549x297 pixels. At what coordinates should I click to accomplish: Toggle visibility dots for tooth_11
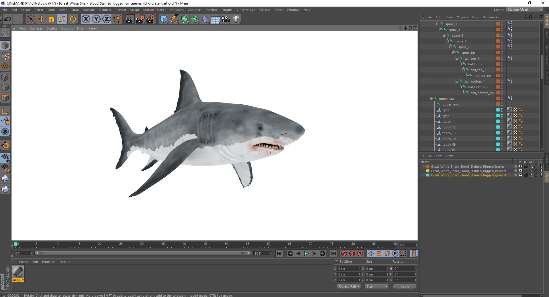(502, 121)
